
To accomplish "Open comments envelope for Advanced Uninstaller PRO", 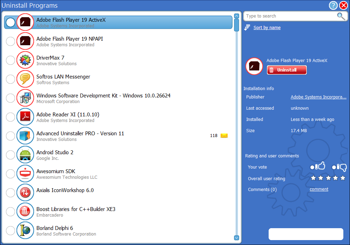I will pyautogui.click(x=224, y=136).
